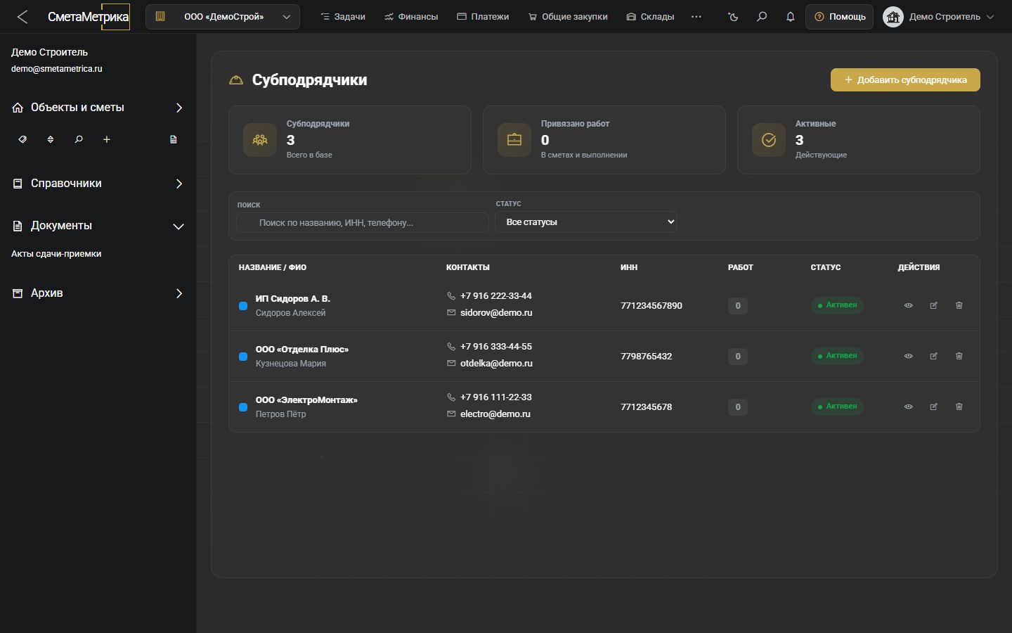Expand Архив section

pyautogui.click(x=98, y=293)
